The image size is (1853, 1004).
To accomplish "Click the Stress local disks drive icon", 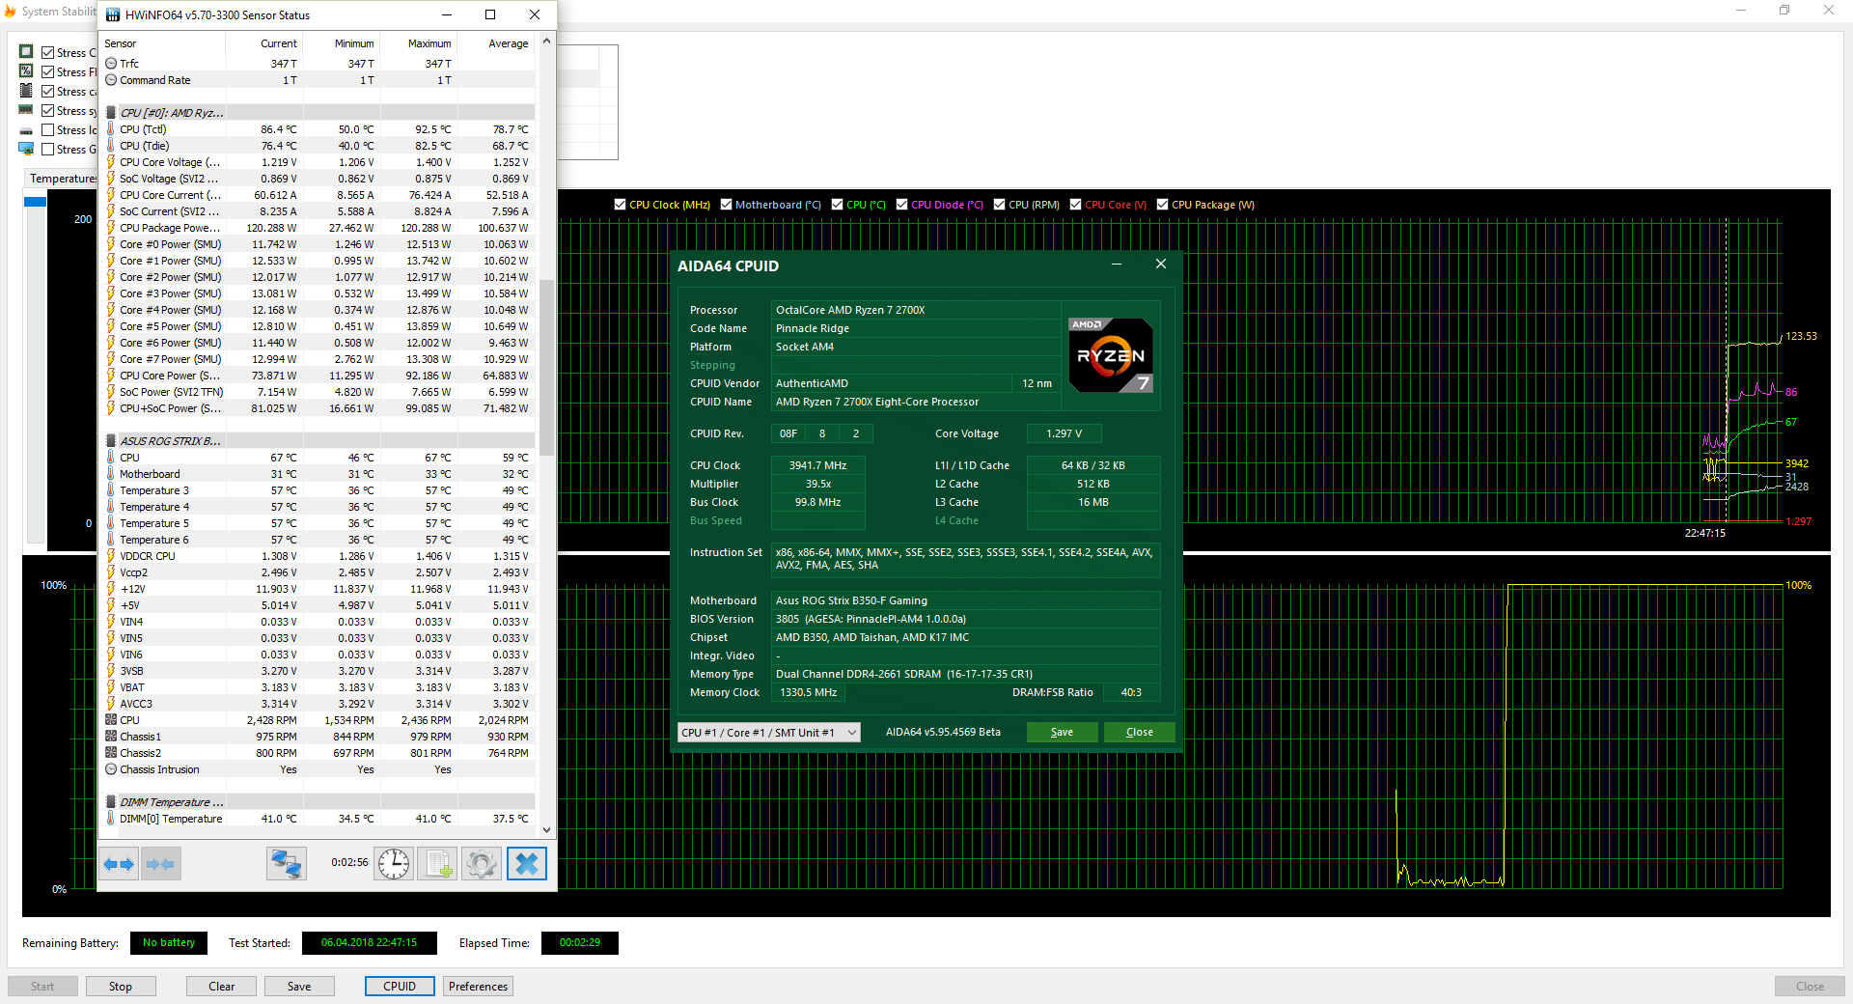I will coord(26,130).
